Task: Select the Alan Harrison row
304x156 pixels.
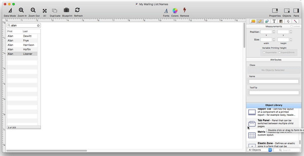Action: tap(22, 45)
